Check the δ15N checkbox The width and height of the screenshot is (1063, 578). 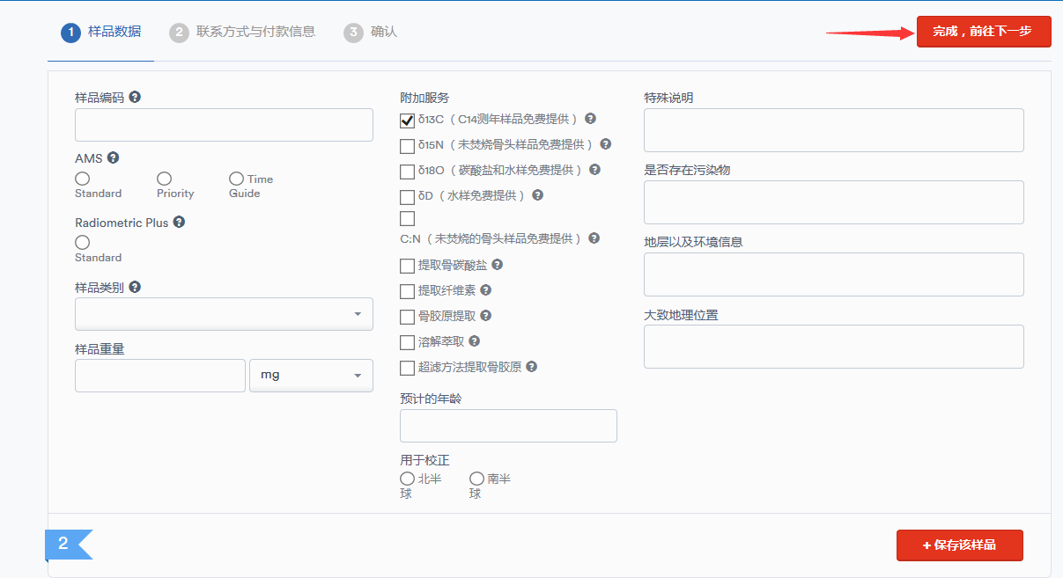click(407, 146)
